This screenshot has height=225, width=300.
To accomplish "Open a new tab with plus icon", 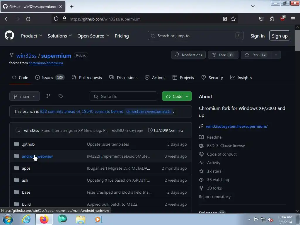I will click(x=71, y=7).
